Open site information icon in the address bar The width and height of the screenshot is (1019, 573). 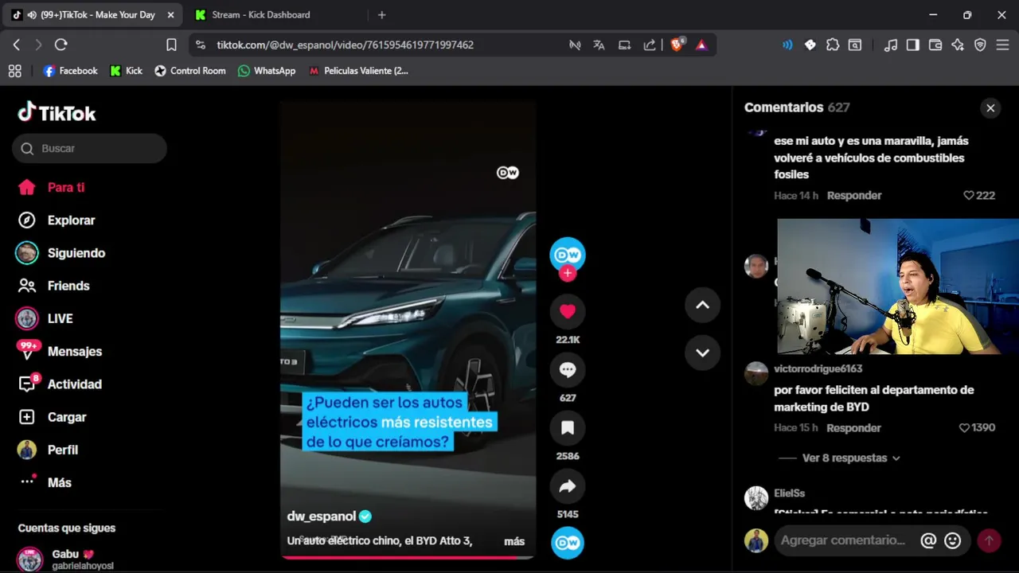pyautogui.click(x=201, y=45)
